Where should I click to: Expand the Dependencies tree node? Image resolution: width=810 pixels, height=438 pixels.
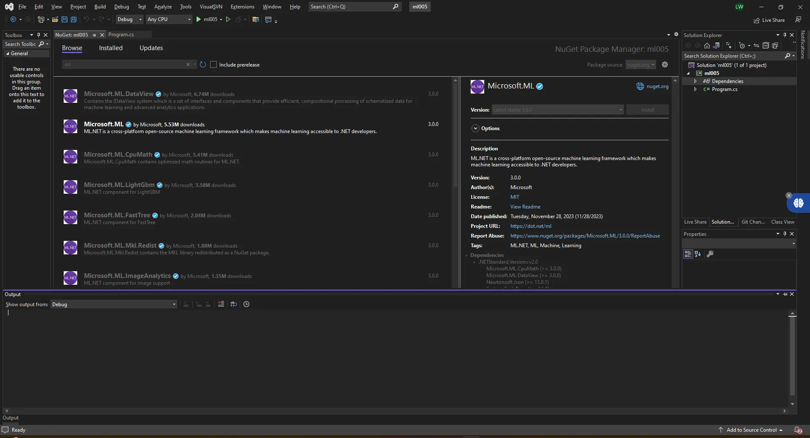695,81
